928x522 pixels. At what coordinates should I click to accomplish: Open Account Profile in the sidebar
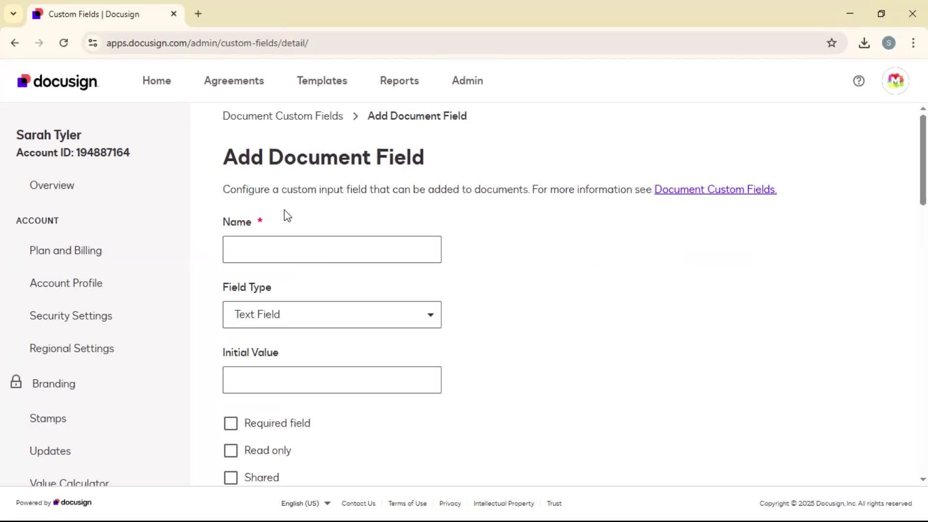point(66,283)
